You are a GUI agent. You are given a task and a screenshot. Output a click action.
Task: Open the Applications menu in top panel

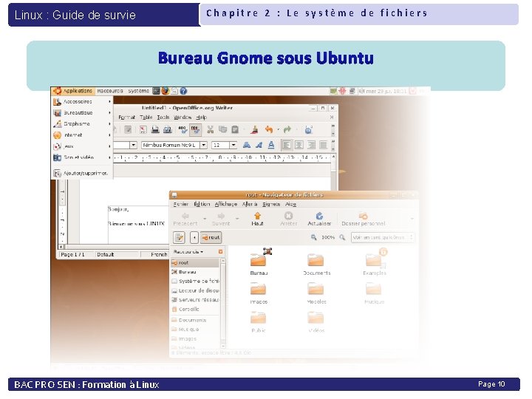pos(73,91)
